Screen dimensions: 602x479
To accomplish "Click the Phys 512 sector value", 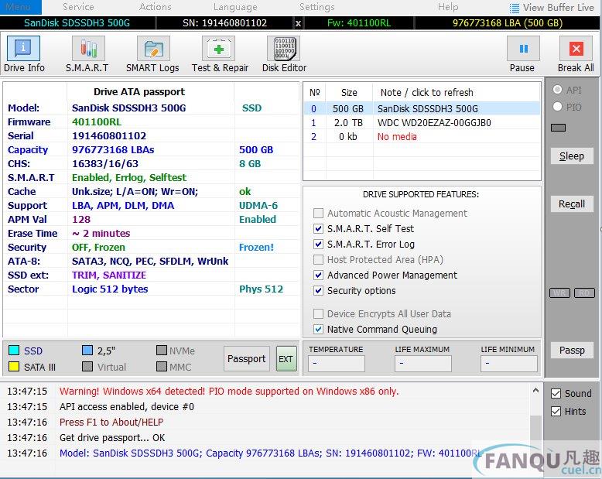I will [x=261, y=289].
